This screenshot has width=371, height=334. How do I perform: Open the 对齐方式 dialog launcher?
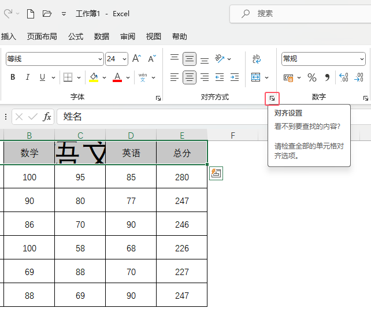(272, 98)
